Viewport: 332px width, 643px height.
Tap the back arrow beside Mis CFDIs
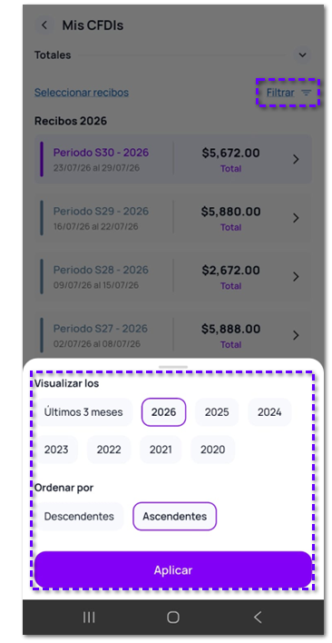[44, 25]
